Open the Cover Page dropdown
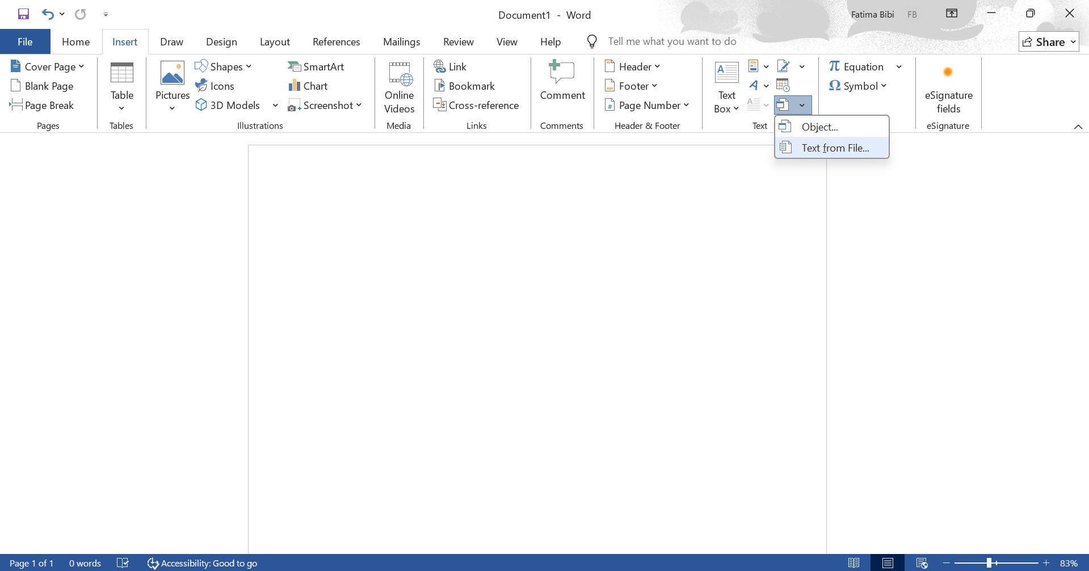Viewport: 1089px width, 571px height. (48, 66)
